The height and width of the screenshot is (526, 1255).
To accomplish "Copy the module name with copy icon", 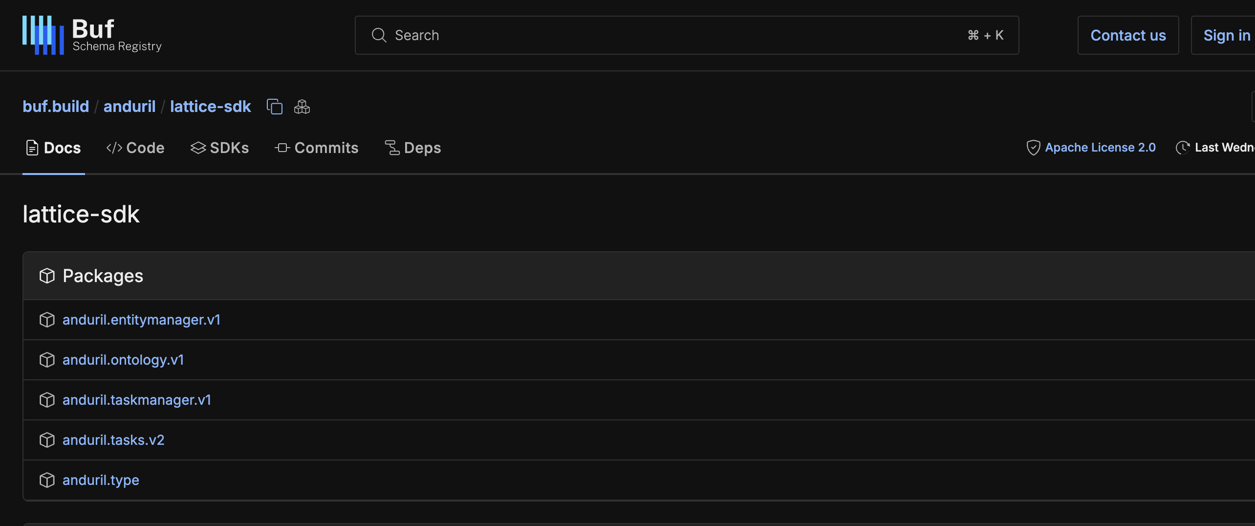I will (x=275, y=107).
